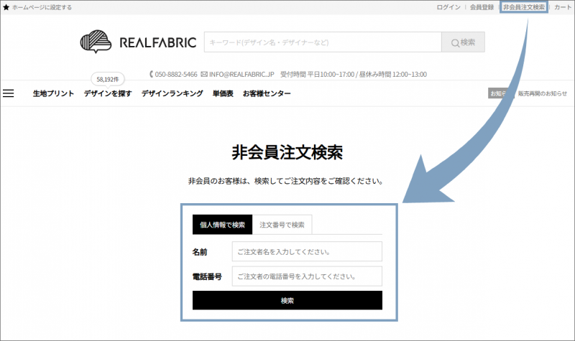Open the デザインを探す menu
Screen dimensions: 575x341
click(107, 94)
